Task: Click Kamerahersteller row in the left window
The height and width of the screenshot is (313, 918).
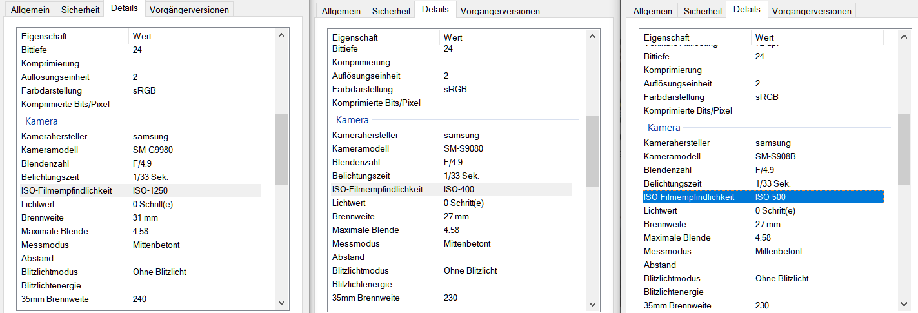Action: click(x=139, y=136)
